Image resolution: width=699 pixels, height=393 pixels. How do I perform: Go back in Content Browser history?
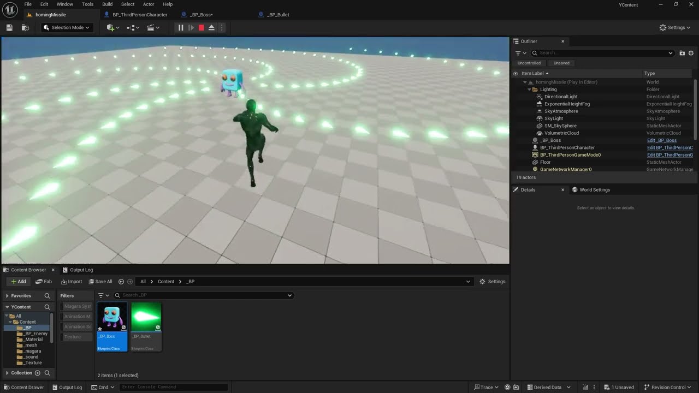point(121,282)
